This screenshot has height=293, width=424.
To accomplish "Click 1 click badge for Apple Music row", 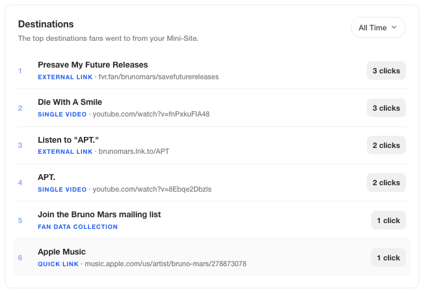I will [x=388, y=258].
